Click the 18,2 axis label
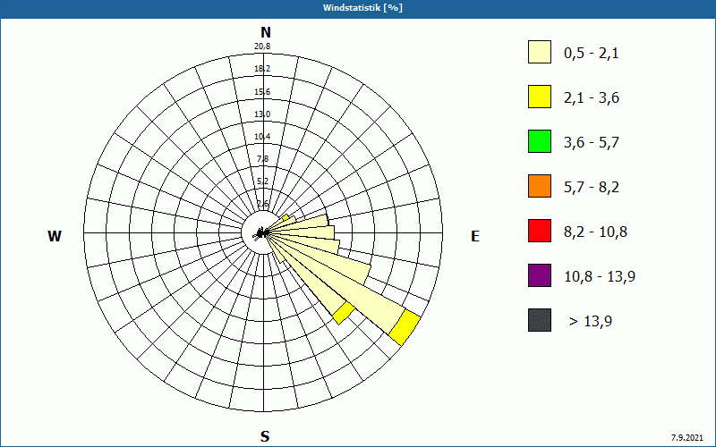This screenshot has height=447, width=716. click(262, 69)
